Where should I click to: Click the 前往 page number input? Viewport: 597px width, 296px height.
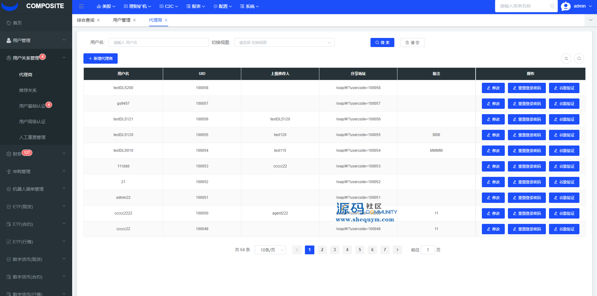(428, 250)
